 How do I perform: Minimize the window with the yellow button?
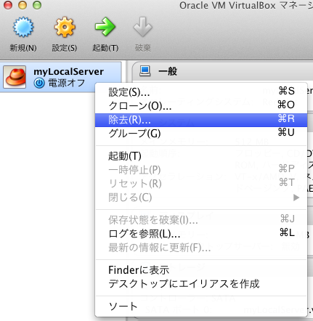point(23,5)
